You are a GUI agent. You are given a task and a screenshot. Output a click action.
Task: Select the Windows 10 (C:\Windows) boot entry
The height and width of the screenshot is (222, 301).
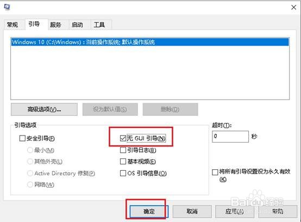pos(150,42)
